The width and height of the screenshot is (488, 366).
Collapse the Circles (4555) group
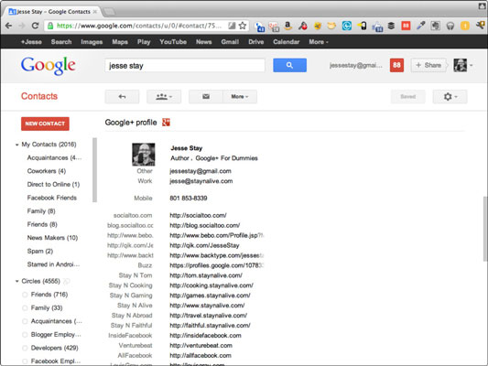pos(16,282)
